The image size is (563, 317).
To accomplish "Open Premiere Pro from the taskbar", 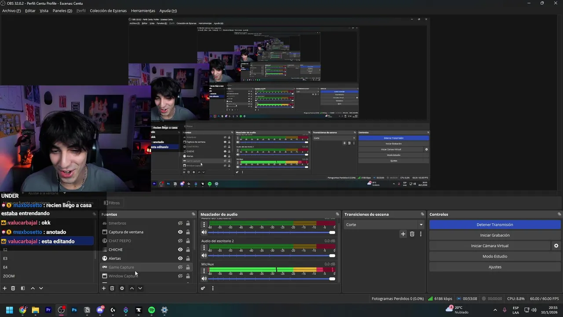I will 48,310.
